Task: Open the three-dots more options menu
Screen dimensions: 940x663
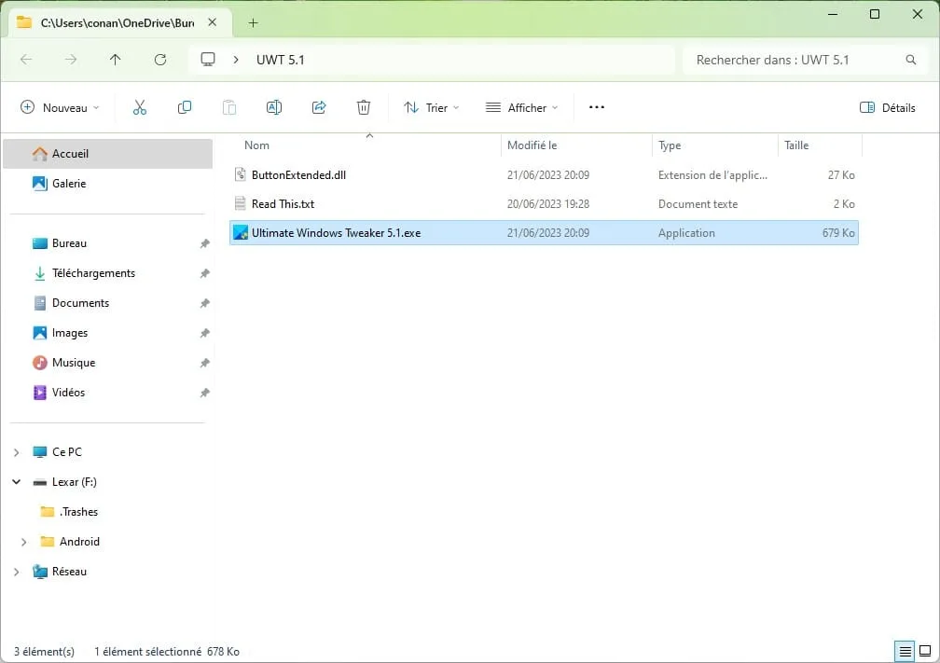Action: click(x=597, y=107)
